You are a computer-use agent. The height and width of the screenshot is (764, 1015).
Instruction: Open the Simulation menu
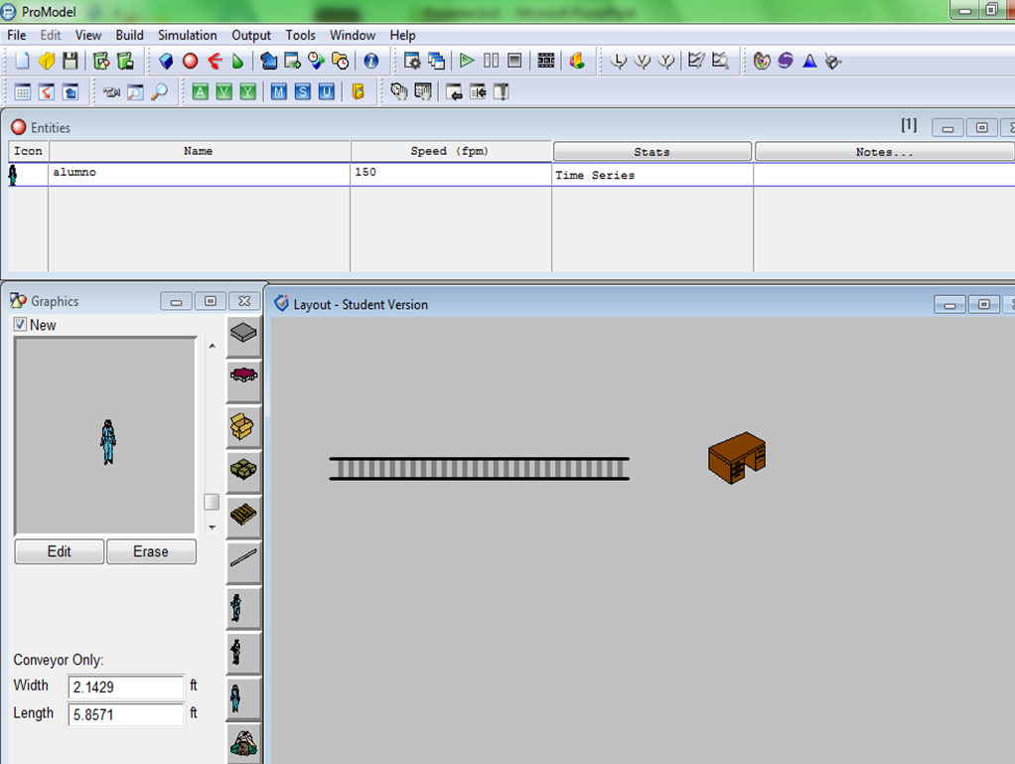click(x=187, y=35)
